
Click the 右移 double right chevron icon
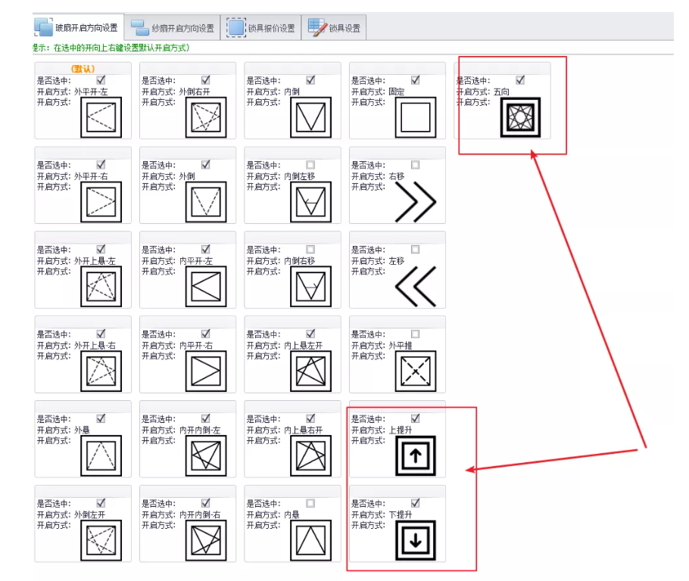point(415,202)
